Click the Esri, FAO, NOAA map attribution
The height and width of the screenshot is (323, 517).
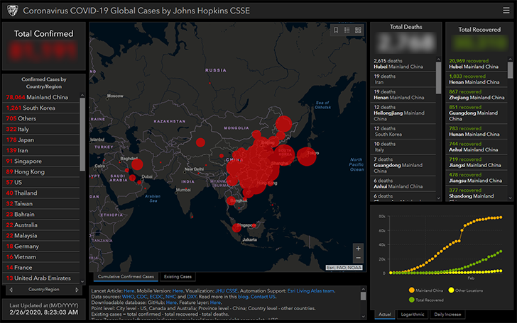(x=344, y=268)
